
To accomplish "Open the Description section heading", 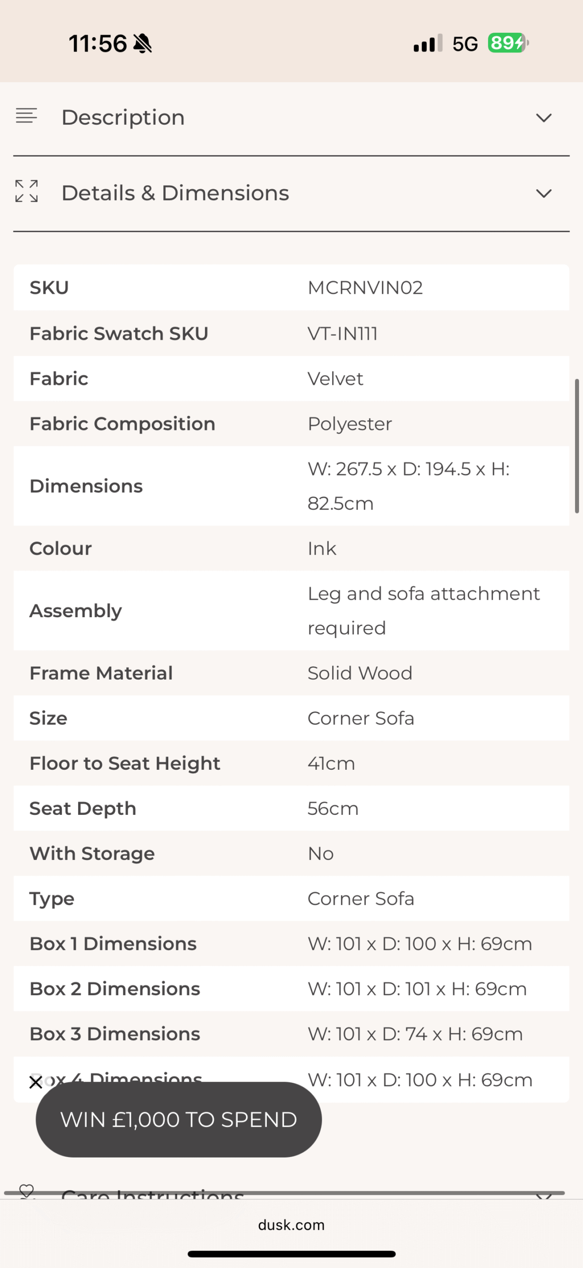I will pyautogui.click(x=123, y=117).
